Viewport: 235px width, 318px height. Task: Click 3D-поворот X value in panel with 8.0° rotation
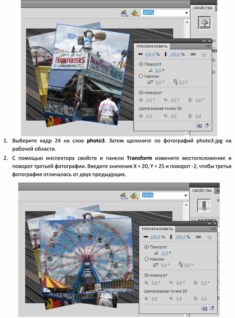pos(149,100)
